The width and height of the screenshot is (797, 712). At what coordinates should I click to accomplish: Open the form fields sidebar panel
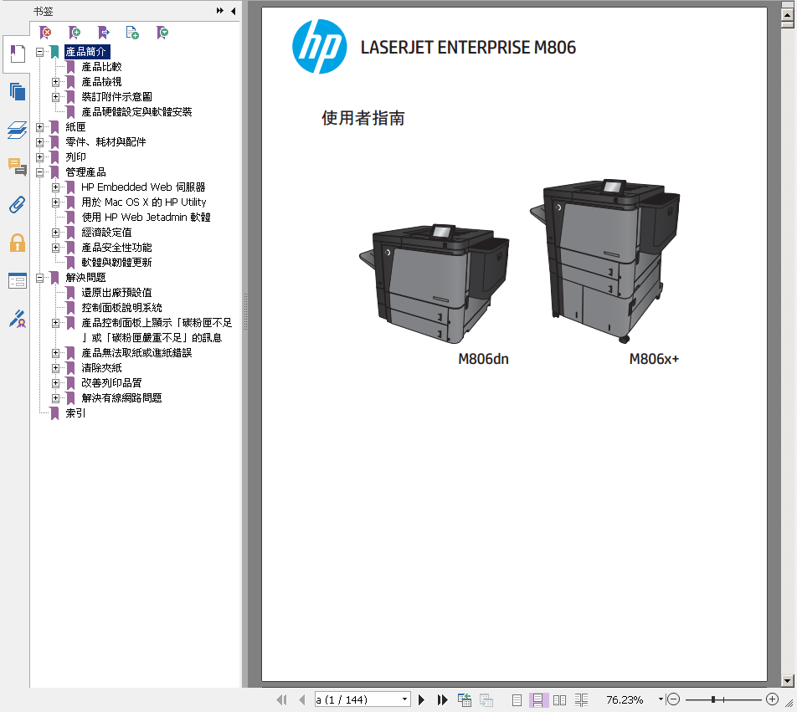[18, 281]
